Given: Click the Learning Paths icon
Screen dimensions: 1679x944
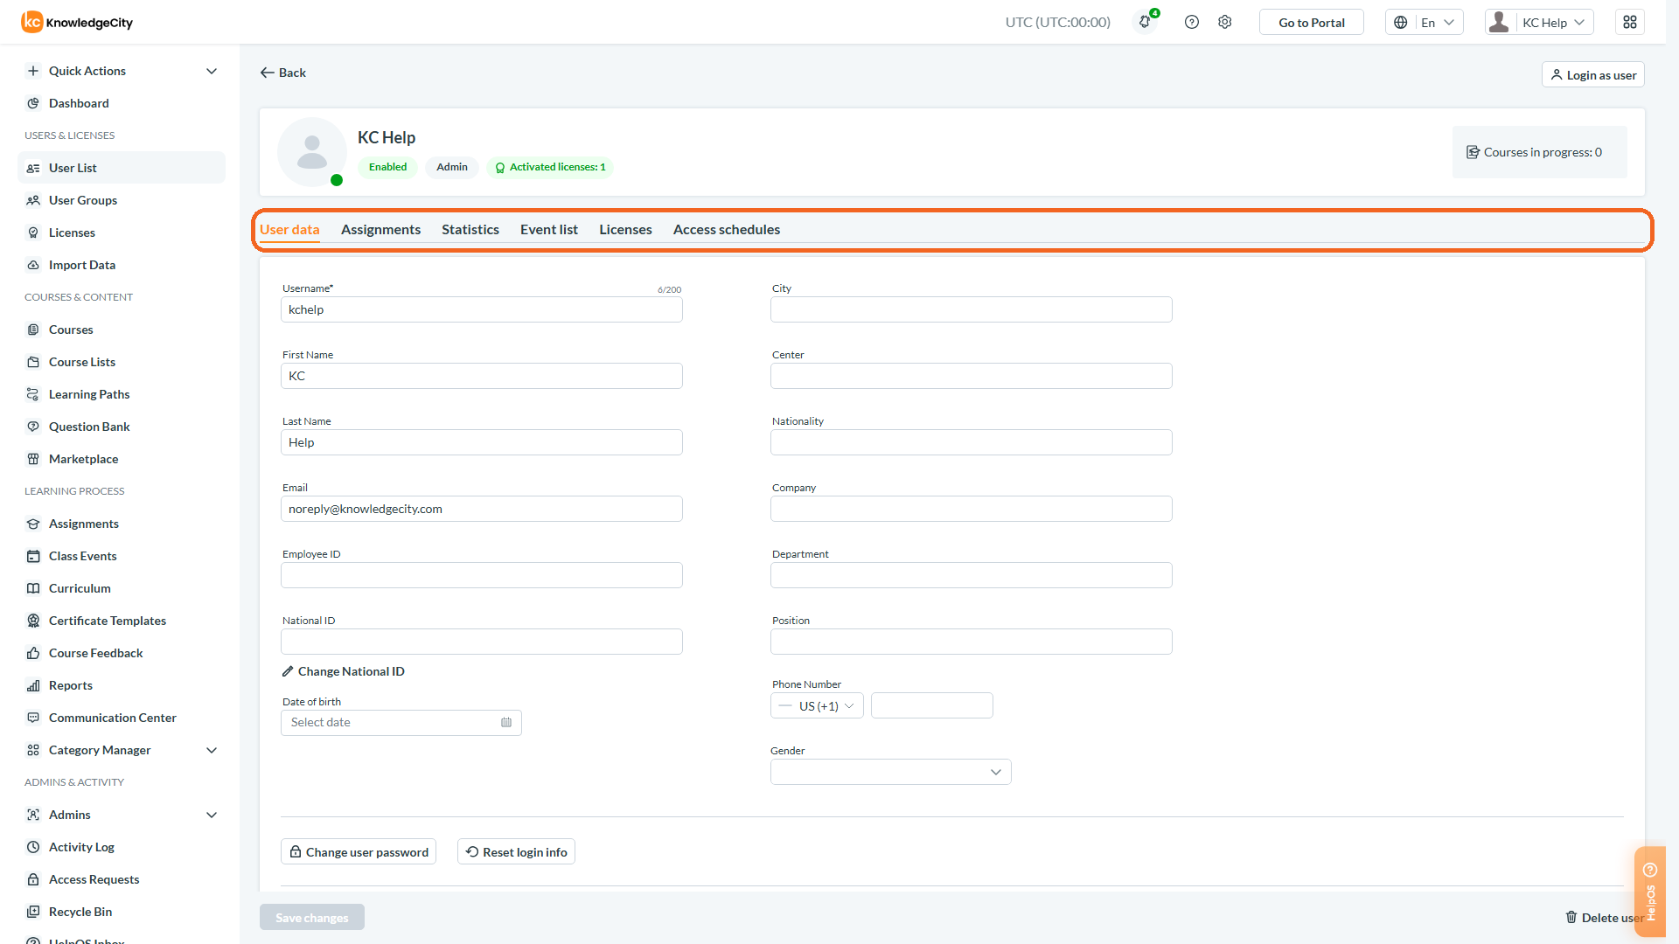Looking at the screenshot, I should [33, 394].
